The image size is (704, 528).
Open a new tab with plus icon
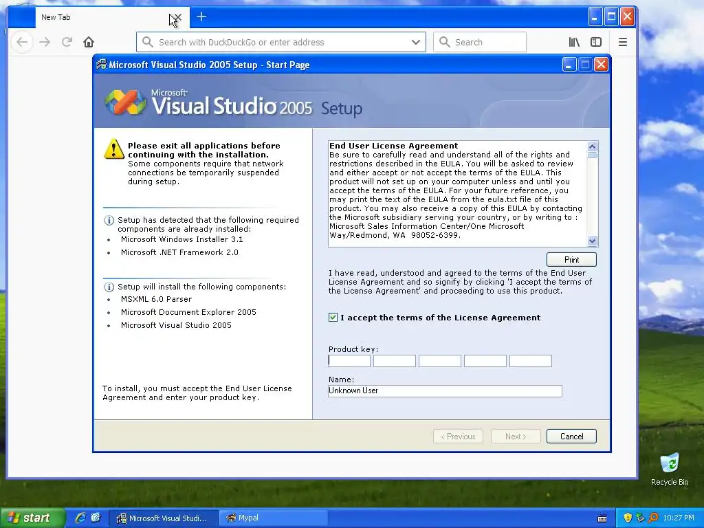[x=201, y=17]
